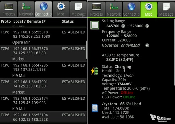Click Voltage: 3744mV line
175x124 pixels.
117,84
